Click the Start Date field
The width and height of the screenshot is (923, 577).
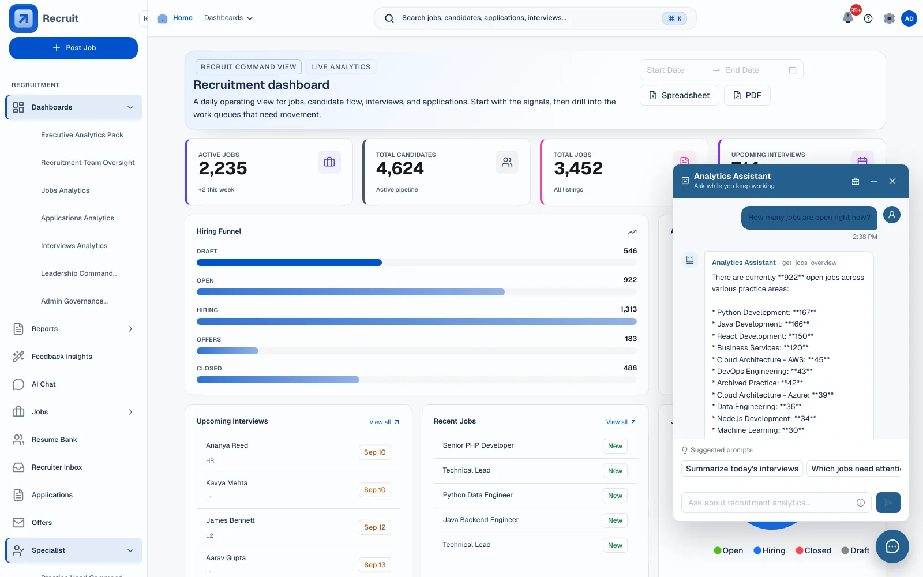(675, 70)
